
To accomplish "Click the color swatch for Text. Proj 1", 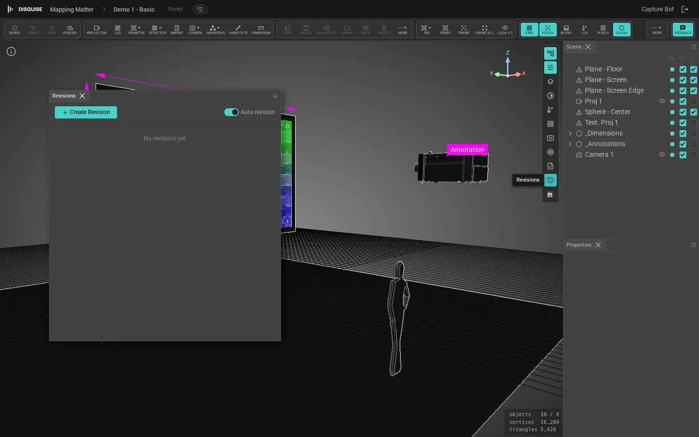I will click(x=672, y=123).
